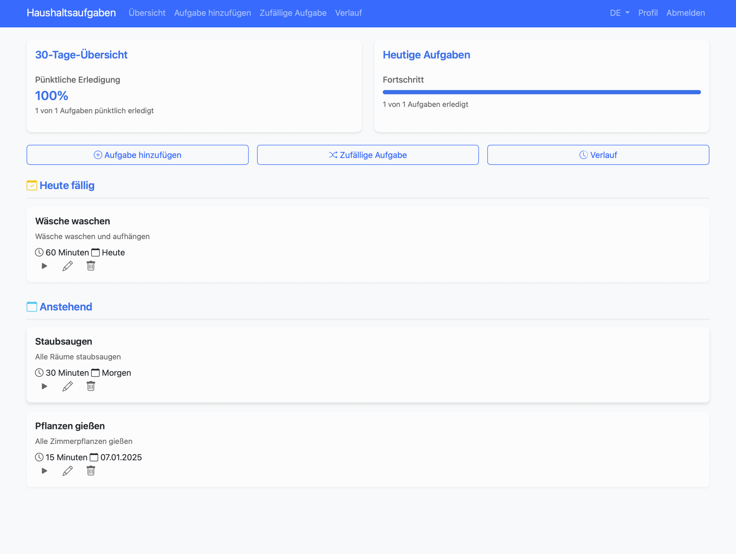Open Zufällige Aufgabe from the navbar

293,13
